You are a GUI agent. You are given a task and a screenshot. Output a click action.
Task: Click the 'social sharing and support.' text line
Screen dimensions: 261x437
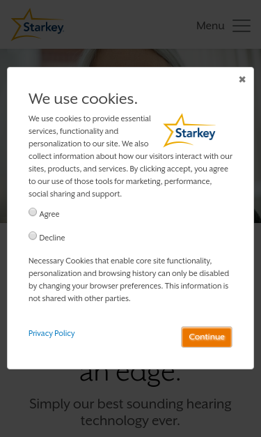click(x=75, y=194)
